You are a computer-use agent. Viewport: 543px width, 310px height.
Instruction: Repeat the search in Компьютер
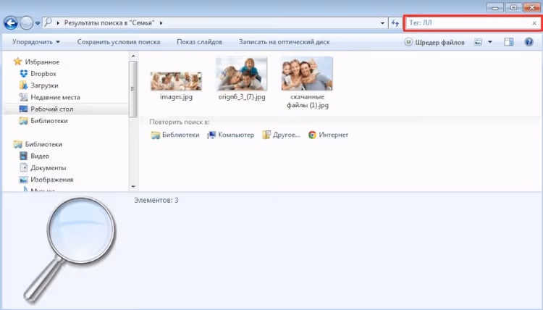(231, 135)
